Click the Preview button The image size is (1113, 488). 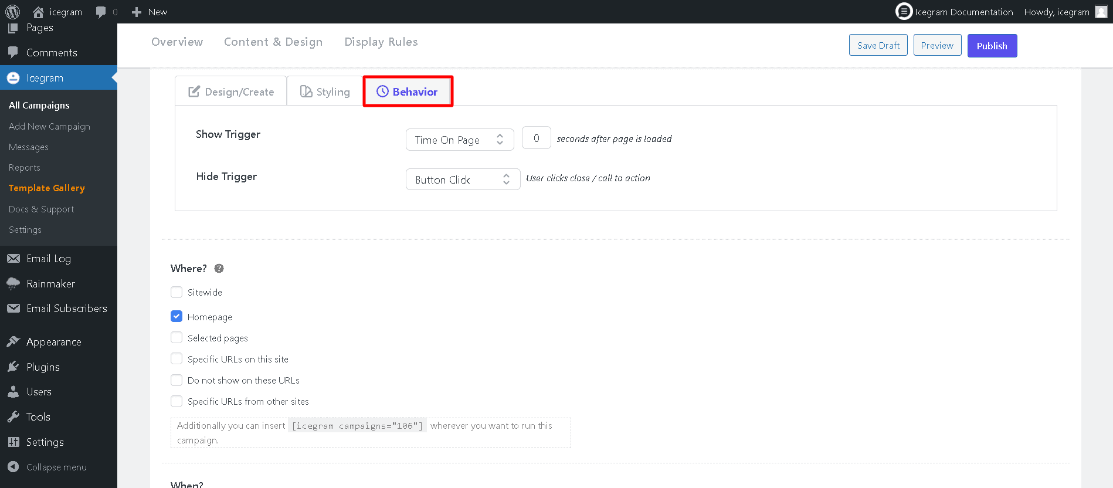[x=937, y=45]
